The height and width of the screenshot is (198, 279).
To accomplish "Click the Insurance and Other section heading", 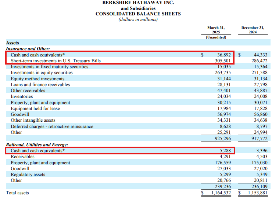I will [x=28, y=48].
